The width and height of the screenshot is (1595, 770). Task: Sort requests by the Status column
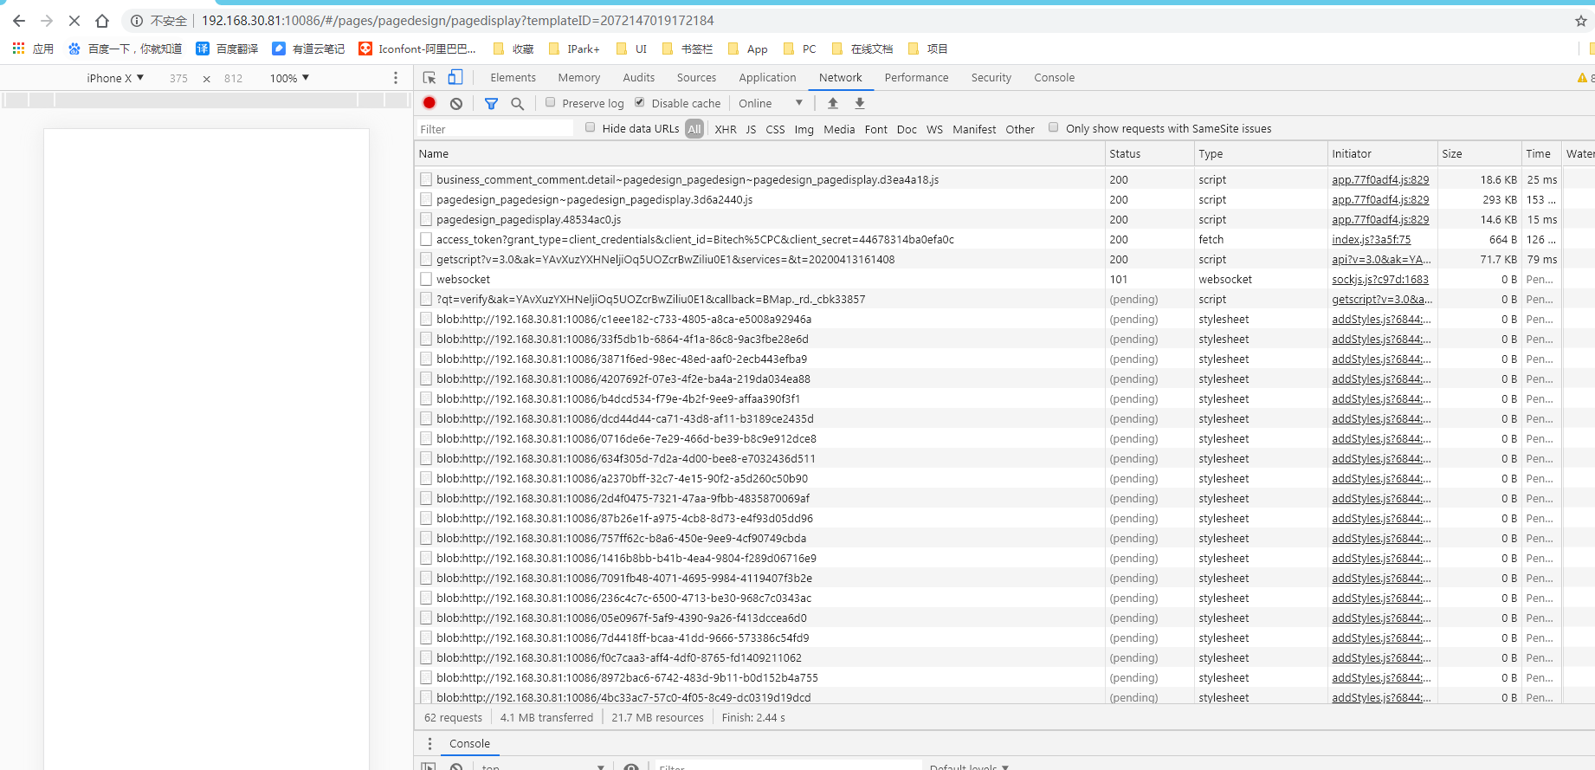[x=1148, y=154]
